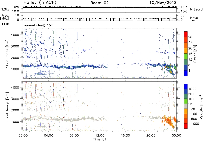The height and width of the screenshot is (141, 204).
Task: Click "28" on the power colorbar
Action: pos(190,37)
